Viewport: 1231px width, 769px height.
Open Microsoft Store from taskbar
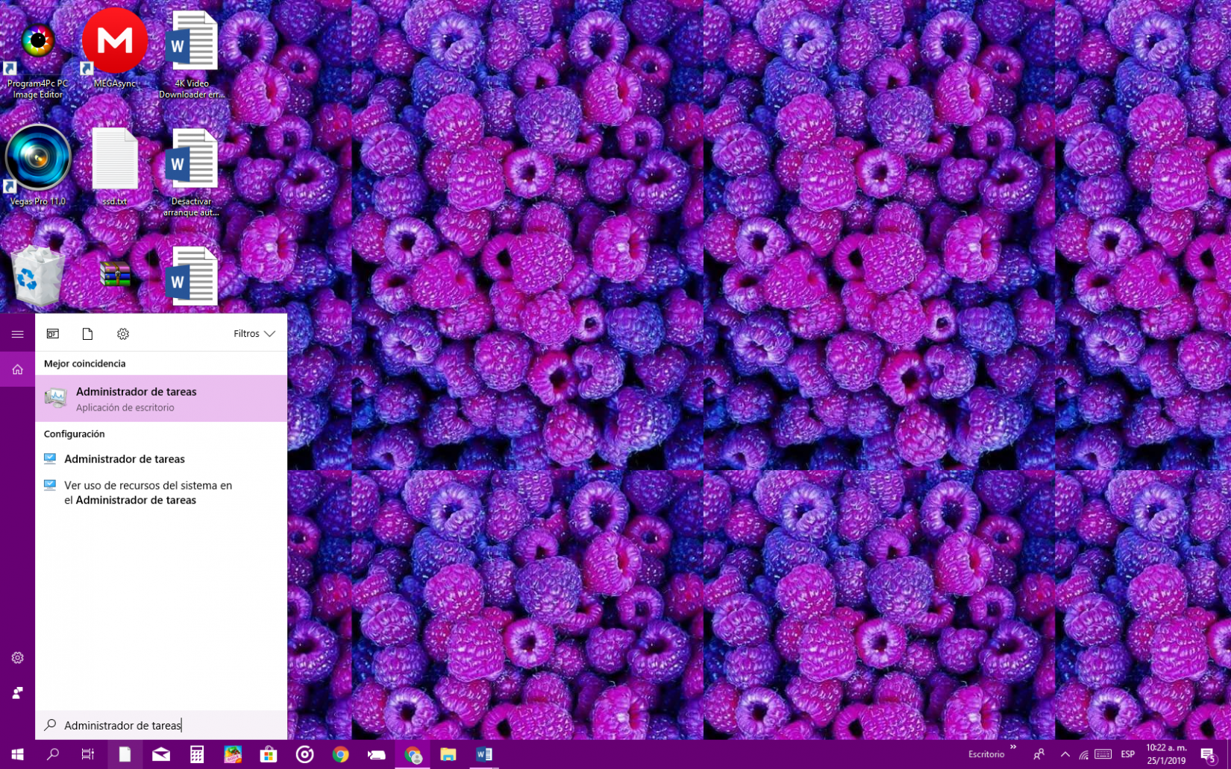(x=269, y=754)
